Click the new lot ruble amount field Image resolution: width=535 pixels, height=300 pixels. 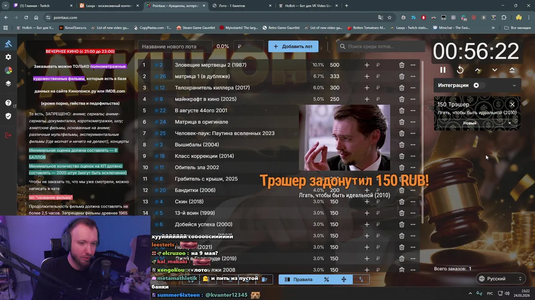coord(249,47)
